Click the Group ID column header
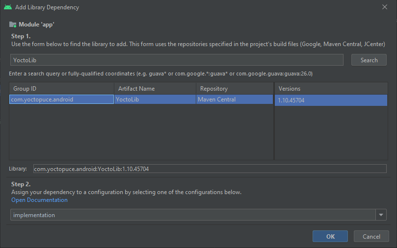 coord(61,89)
